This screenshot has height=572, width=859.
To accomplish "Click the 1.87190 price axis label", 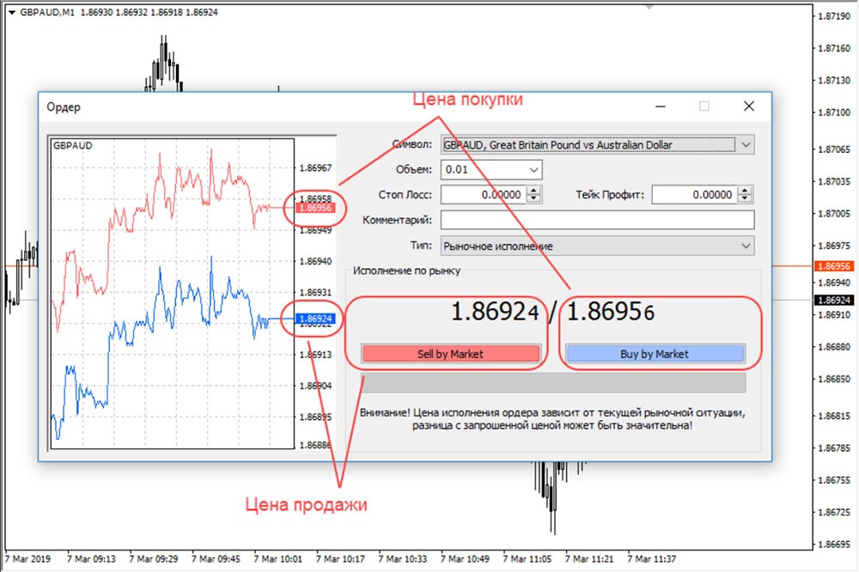I will [834, 16].
